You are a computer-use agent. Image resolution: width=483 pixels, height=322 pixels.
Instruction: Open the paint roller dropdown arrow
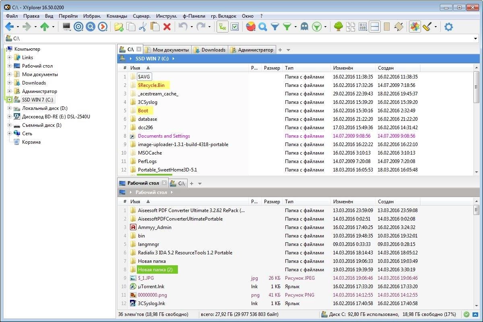click(436, 27)
